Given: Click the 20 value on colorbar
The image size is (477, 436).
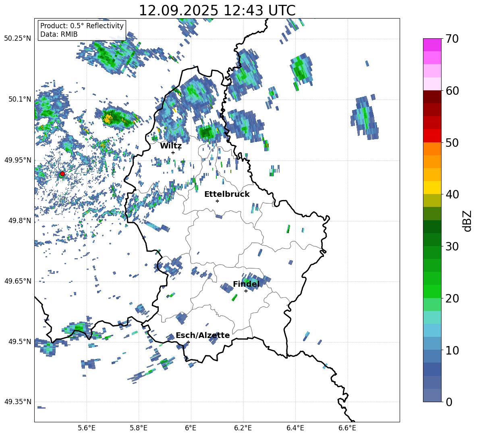Looking at the screenshot, I should pos(452,298).
